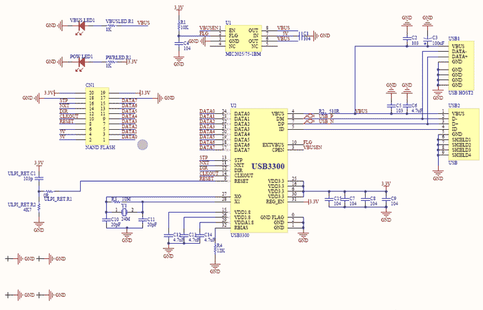Select capacitor C4 below R1
483x310 pixels.
tap(179, 43)
